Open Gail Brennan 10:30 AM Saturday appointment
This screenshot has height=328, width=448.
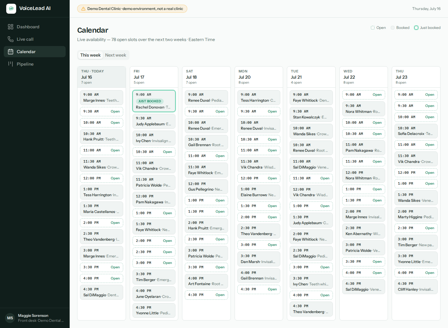206,142
